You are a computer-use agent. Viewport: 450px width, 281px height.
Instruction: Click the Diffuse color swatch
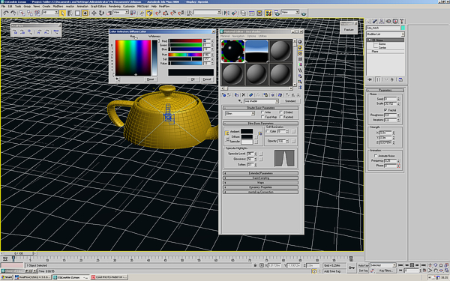[247, 136]
